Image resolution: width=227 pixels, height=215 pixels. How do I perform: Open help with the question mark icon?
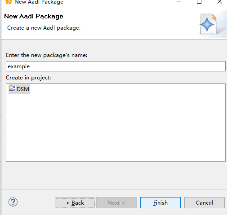click(x=13, y=202)
